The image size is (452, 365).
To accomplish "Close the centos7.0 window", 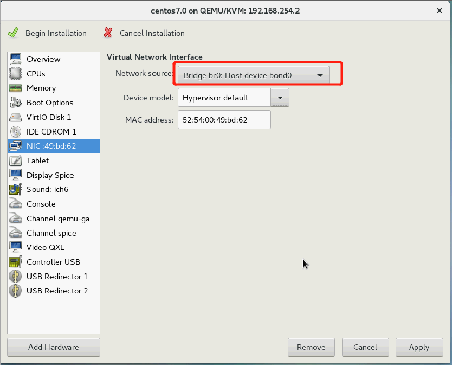I will 440,11.
